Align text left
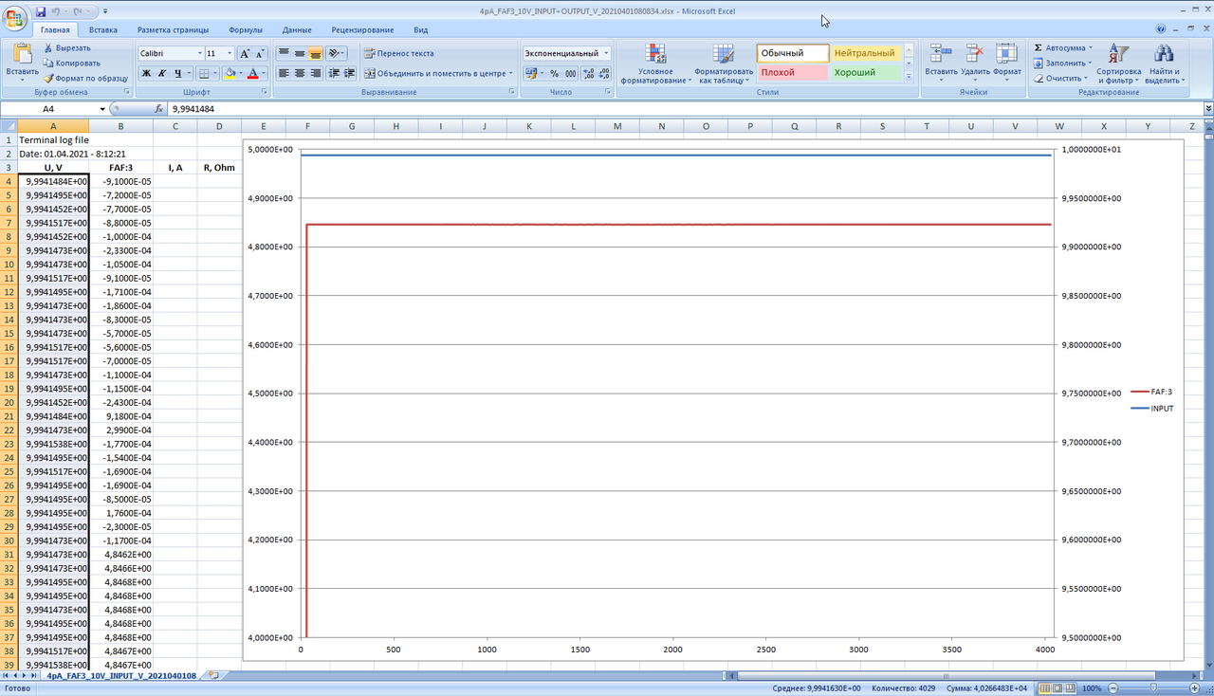The width and height of the screenshot is (1214, 696). (x=284, y=73)
